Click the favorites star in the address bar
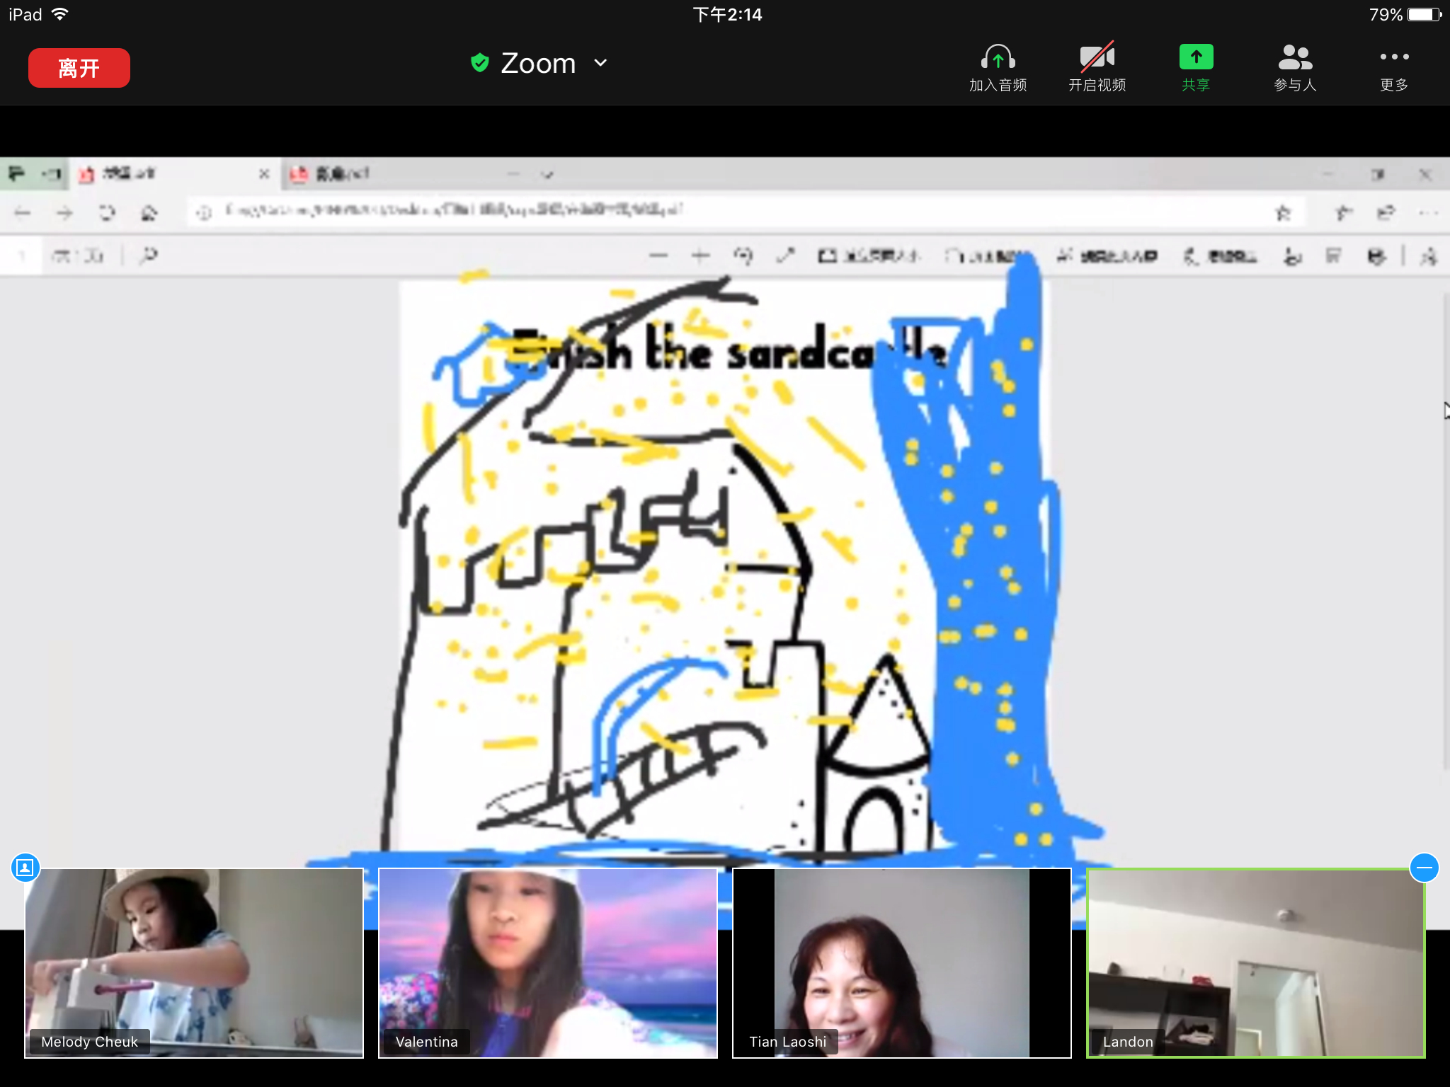 click(x=1283, y=212)
